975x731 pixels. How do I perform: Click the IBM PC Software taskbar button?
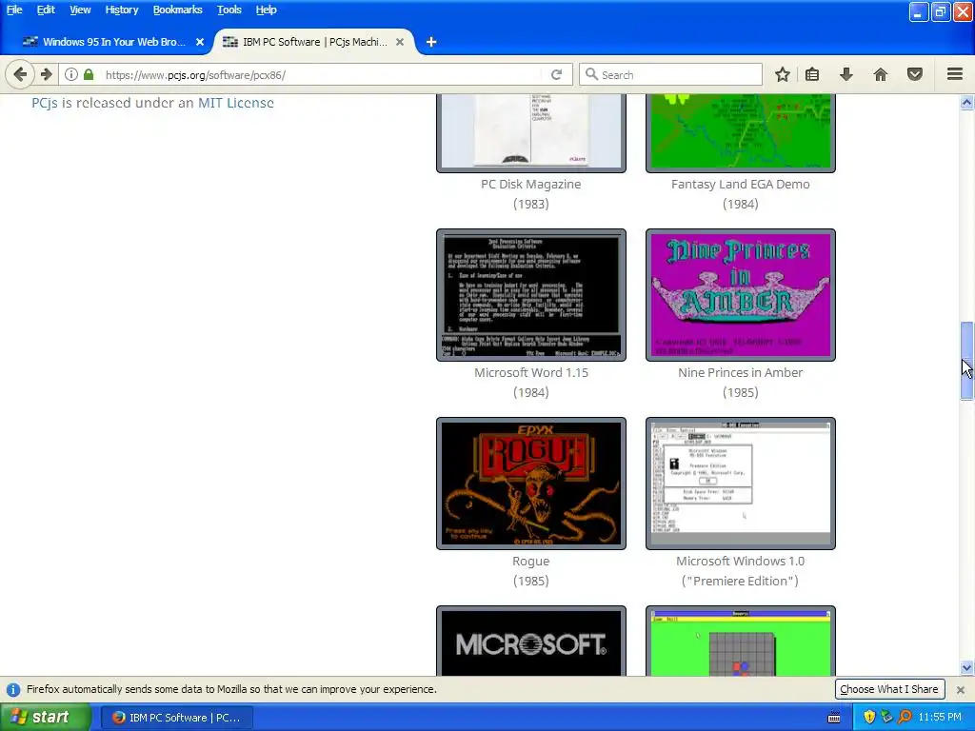pos(177,718)
